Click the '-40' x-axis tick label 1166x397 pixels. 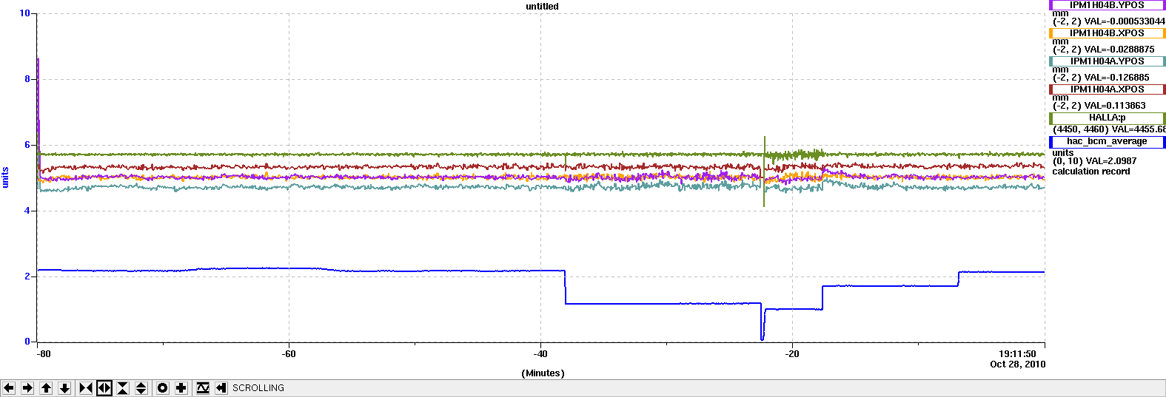pos(540,354)
